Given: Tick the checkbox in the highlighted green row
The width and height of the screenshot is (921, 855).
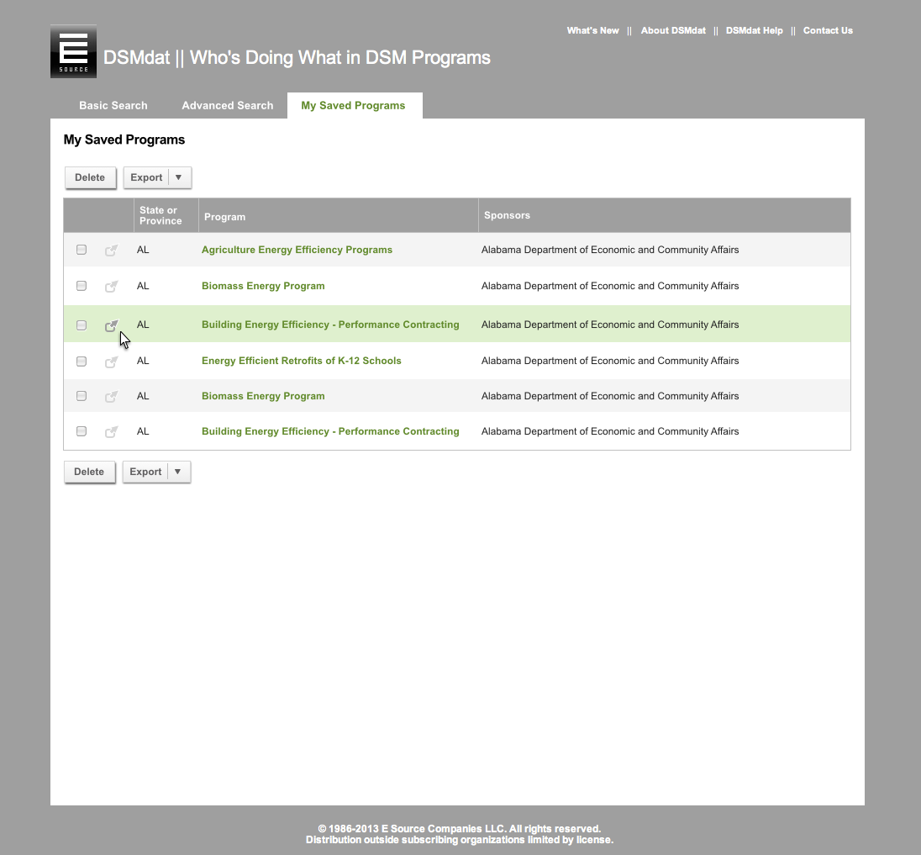Looking at the screenshot, I should coord(82,325).
